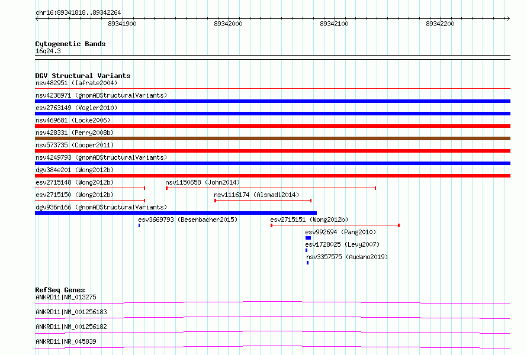This screenshot has height=355, width=527.
Task: Click the red line under nsv1150658
Action: (271, 188)
